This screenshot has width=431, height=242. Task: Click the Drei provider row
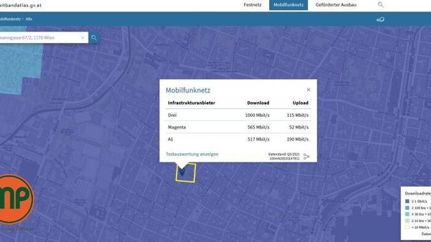[238, 115]
